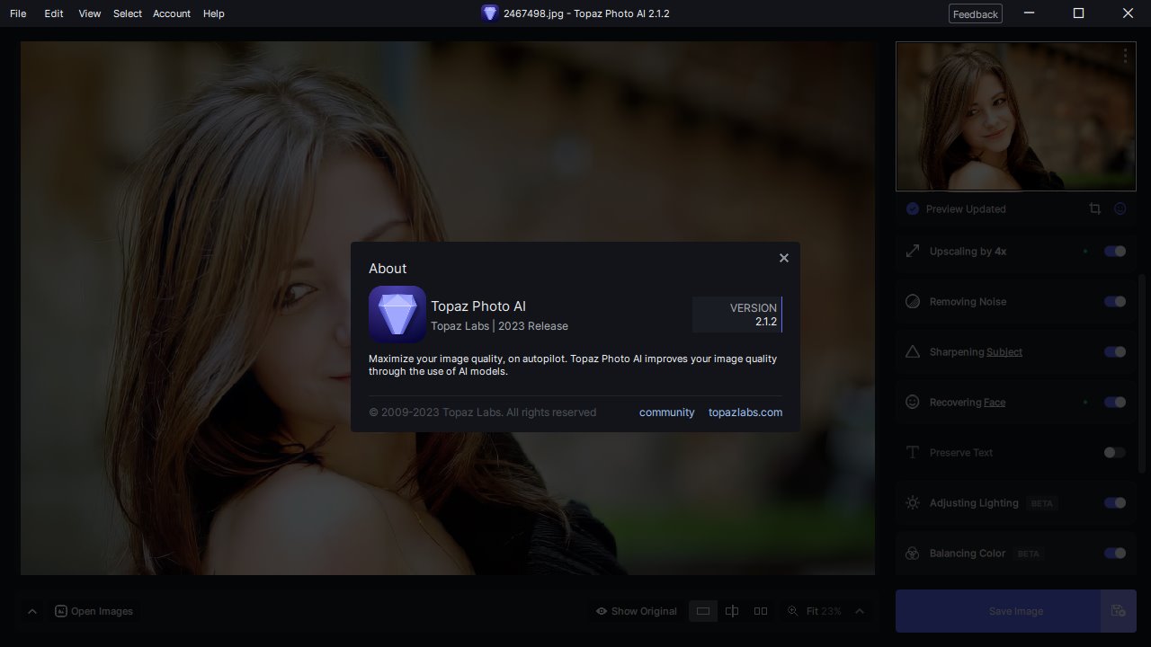This screenshot has width=1151, height=647.
Task: Enable the Preserve Text toggle
Action: 1115,453
